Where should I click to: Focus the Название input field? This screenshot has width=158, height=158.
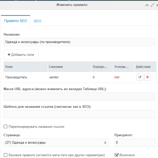click(79, 42)
